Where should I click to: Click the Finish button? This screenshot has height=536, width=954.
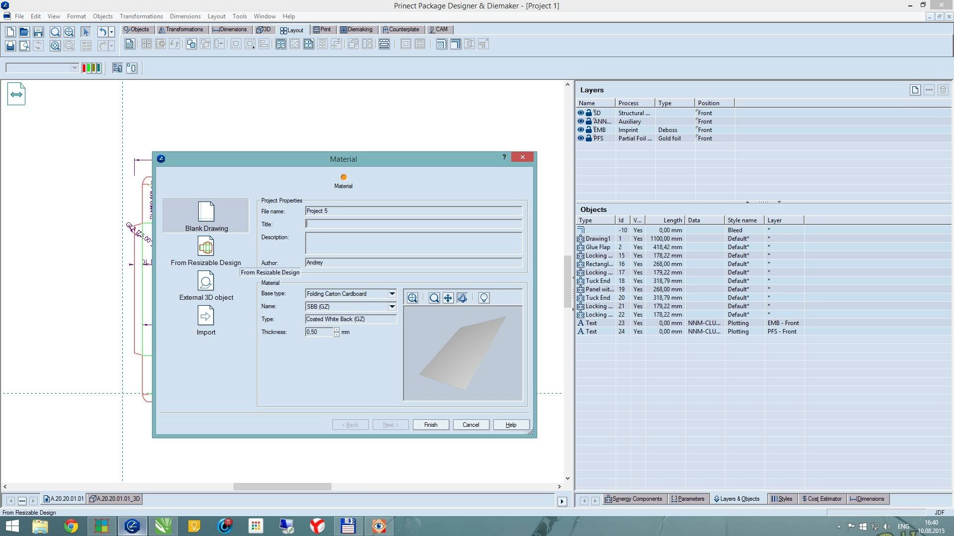click(431, 425)
